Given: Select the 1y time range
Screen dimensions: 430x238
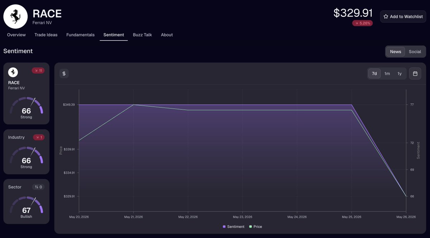Looking at the screenshot, I should (x=400, y=73).
